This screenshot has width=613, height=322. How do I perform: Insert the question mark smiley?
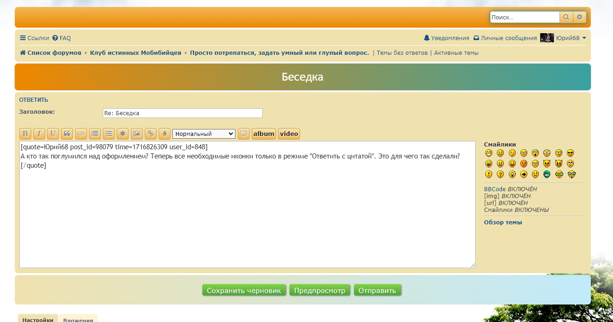coord(500,174)
